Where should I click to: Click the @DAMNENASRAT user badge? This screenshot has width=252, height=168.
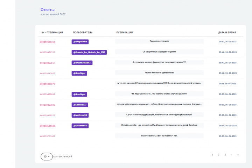pyautogui.click(x=82, y=63)
